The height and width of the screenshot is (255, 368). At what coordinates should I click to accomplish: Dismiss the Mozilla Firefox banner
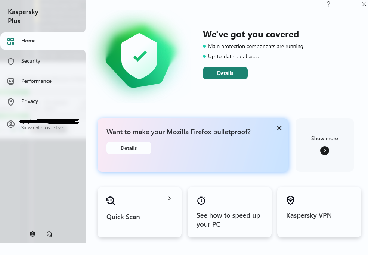pyautogui.click(x=279, y=128)
